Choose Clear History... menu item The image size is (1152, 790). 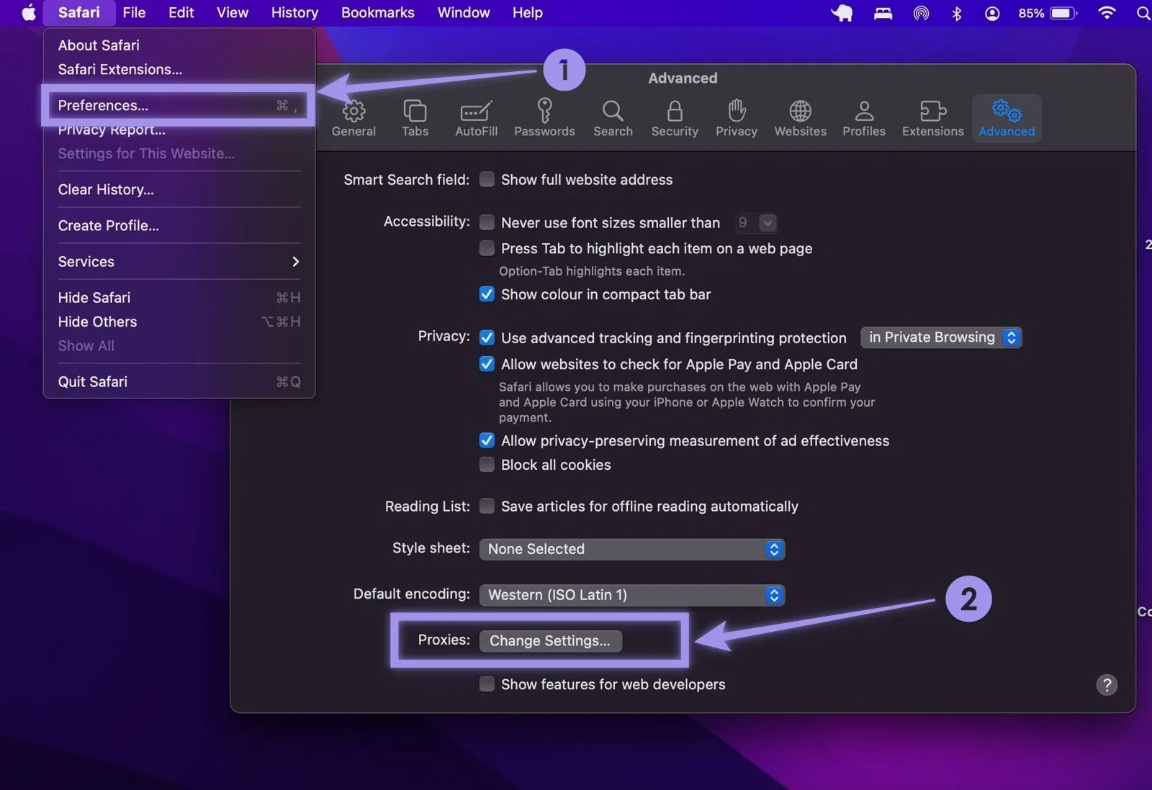179,189
